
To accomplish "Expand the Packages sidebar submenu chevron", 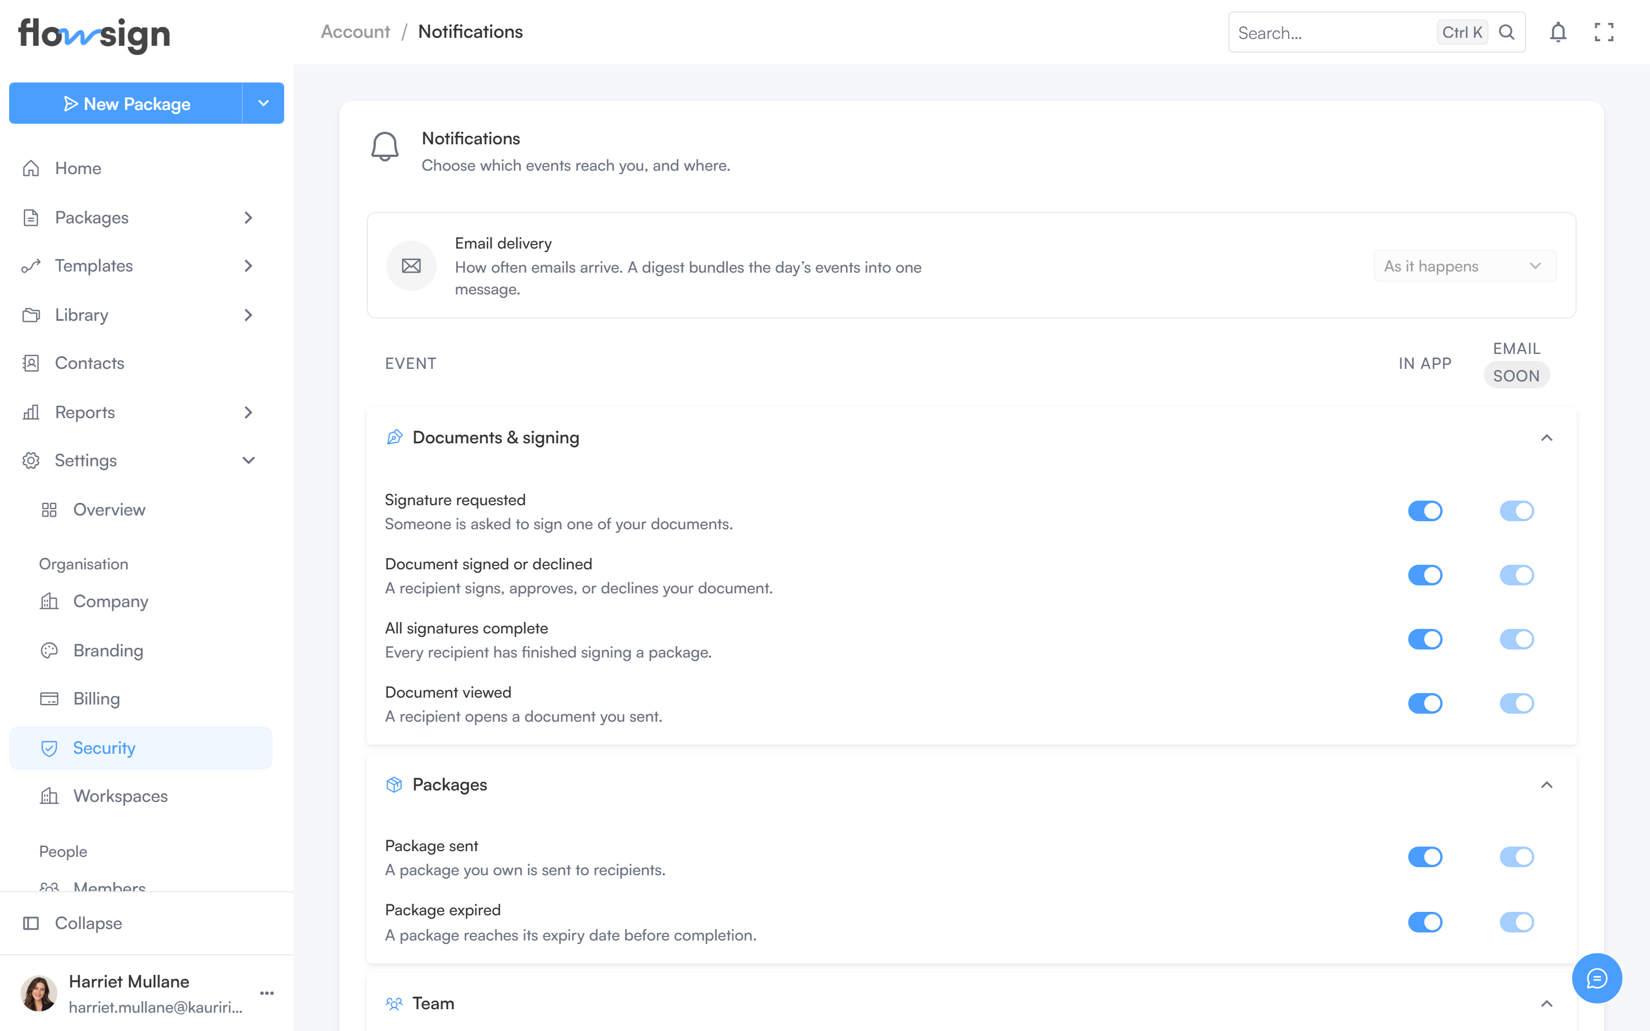I will pos(248,218).
